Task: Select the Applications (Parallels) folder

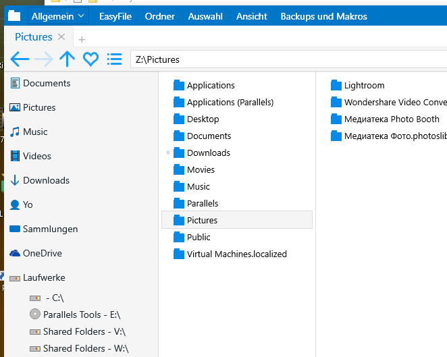Action: [223, 102]
